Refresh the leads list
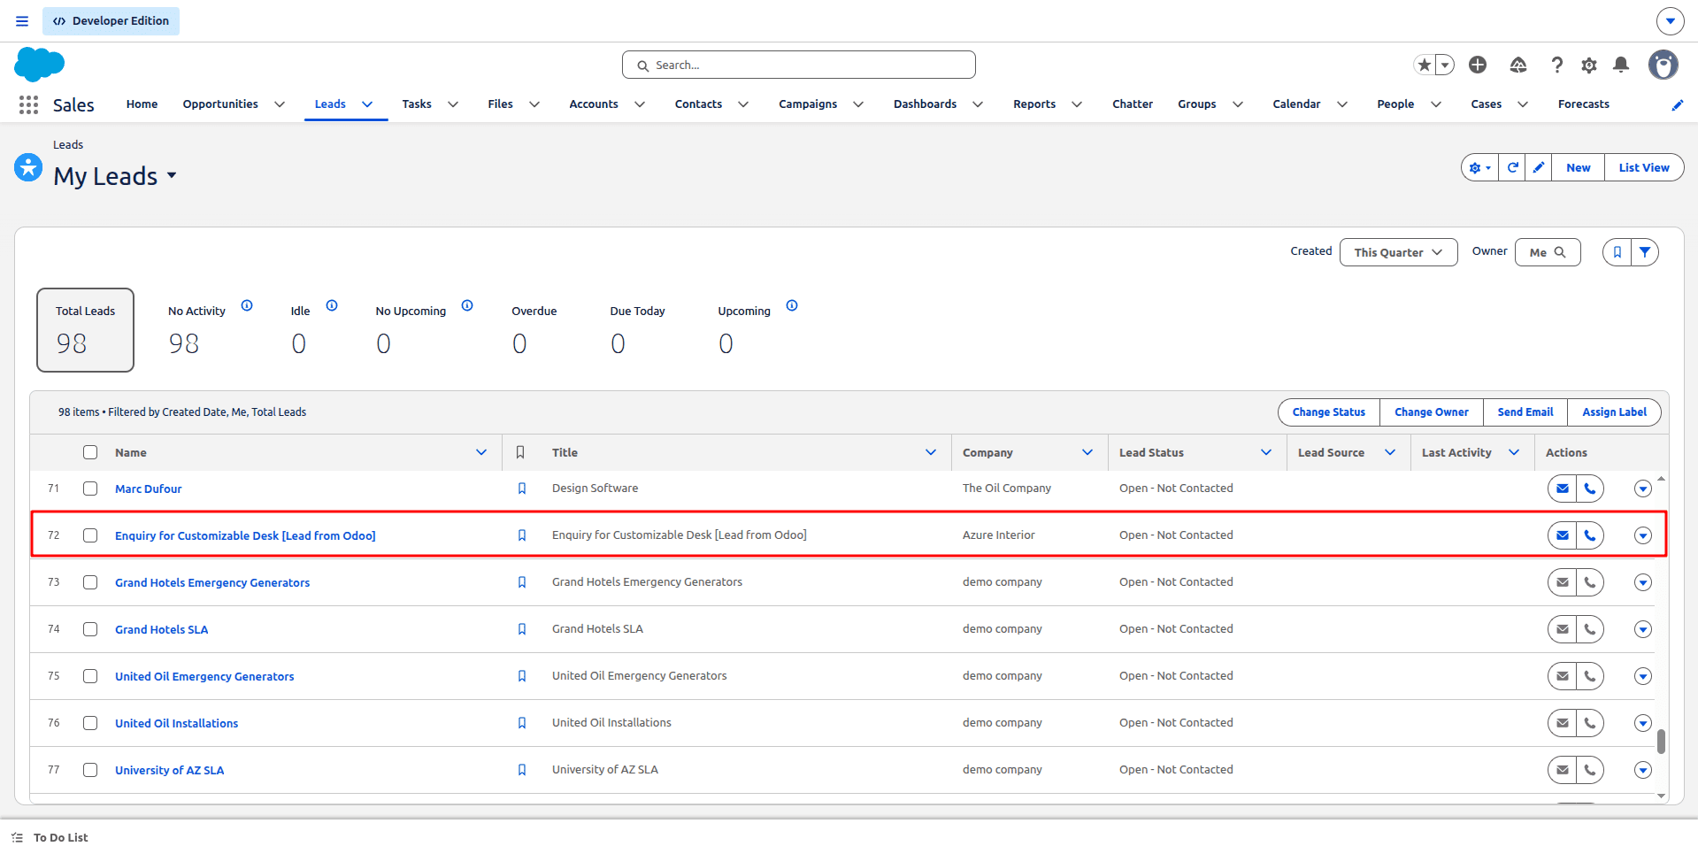The width and height of the screenshot is (1698, 854). pyautogui.click(x=1512, y=167)
